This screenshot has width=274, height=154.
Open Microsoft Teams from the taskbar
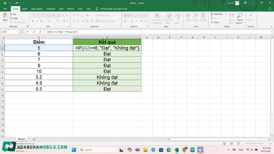(138, 150)
